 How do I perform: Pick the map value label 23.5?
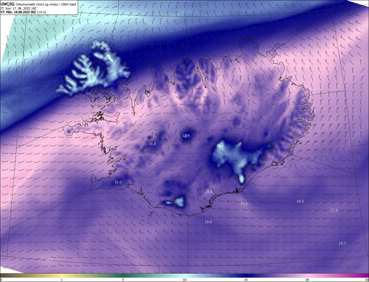244,204
